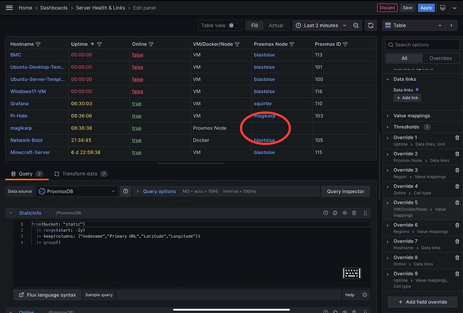Grab the StaticInfo query drag handle
The image size is (463, 313).
(x=365, y=212)
